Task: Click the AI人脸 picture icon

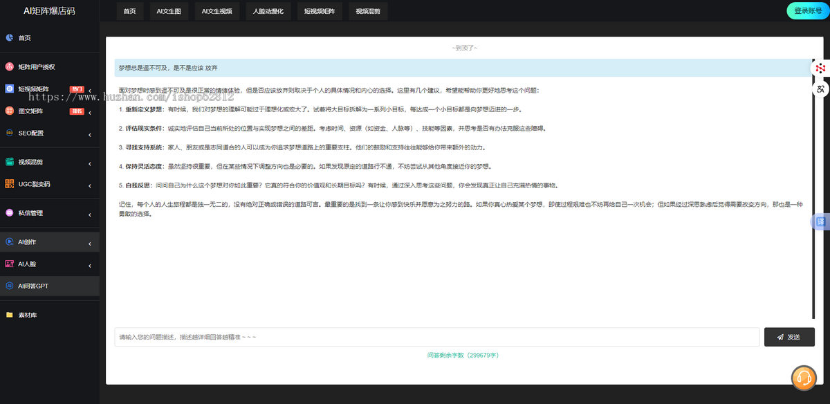Action: click(x=10, y=264)
